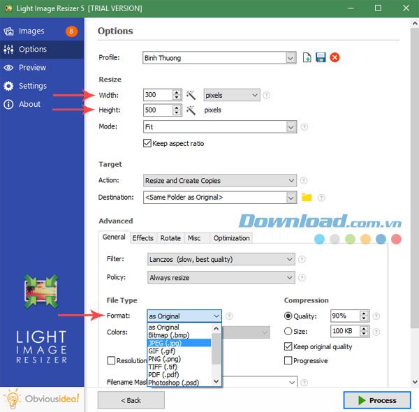419x412 pixels.
Task: Choose TIFF (.tif) from format list
Action: (179, 367)
